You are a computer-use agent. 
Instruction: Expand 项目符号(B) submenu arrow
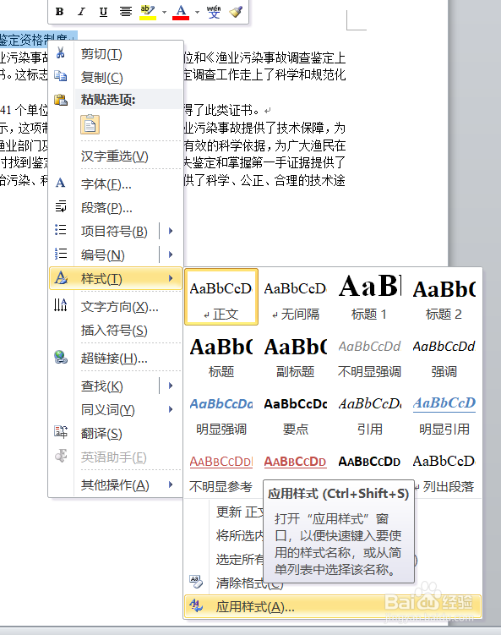click(171, 231)
